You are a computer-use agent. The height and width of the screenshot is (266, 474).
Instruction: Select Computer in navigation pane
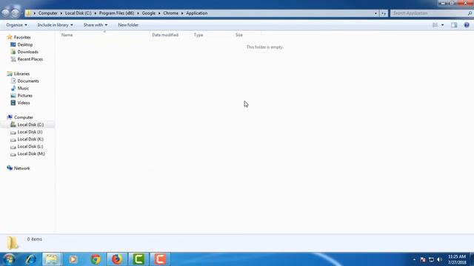24,117
